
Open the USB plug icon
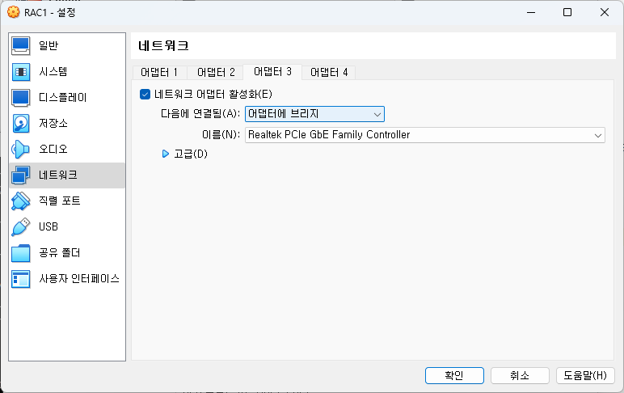point(21,227)
